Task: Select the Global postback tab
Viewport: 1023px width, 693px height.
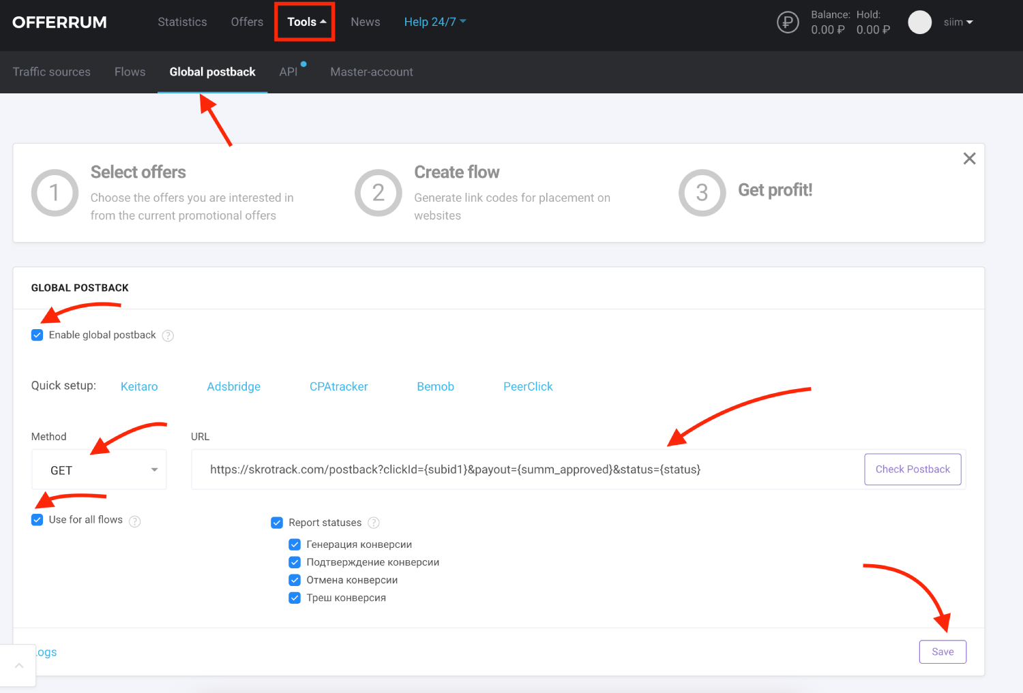Action: click(212, 72)
